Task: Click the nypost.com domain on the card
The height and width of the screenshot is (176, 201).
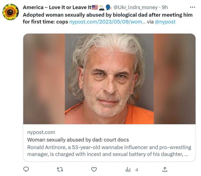Action: 41,132
